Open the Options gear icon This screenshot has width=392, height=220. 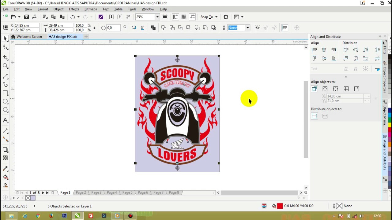(226, 17)
